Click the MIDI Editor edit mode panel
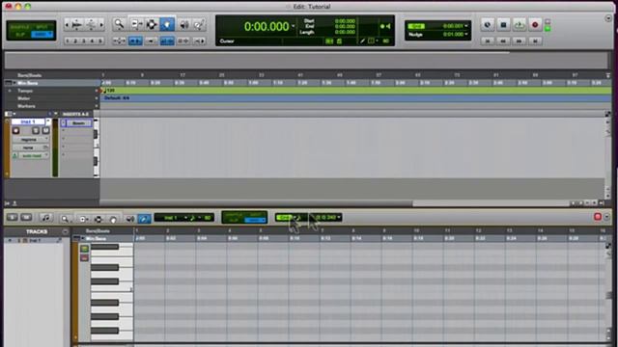618x347 pixels. [x=244, y=217]
